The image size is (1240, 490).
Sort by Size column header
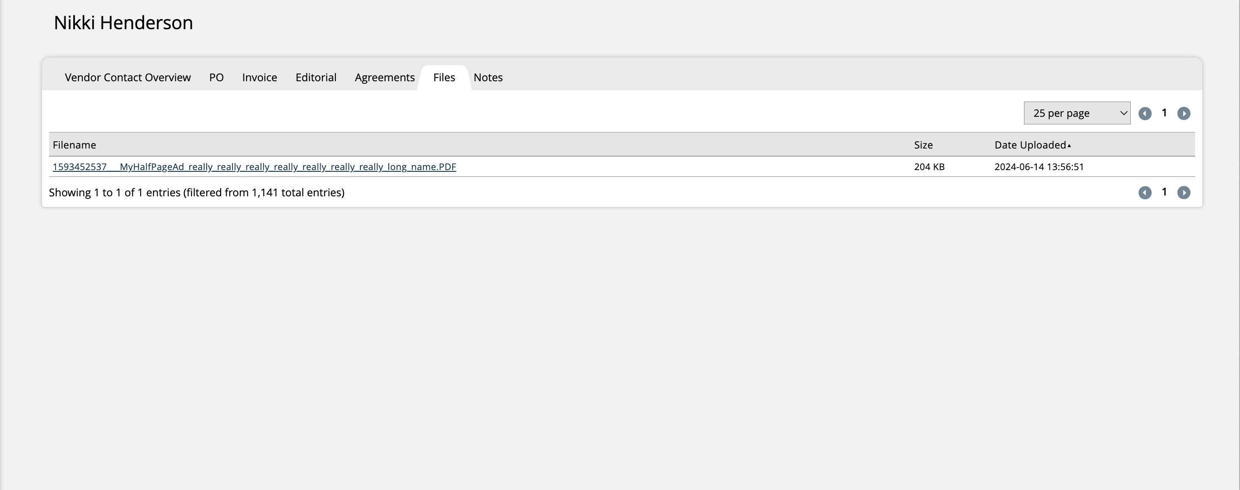pyautogui.click(x=923, y=145)
